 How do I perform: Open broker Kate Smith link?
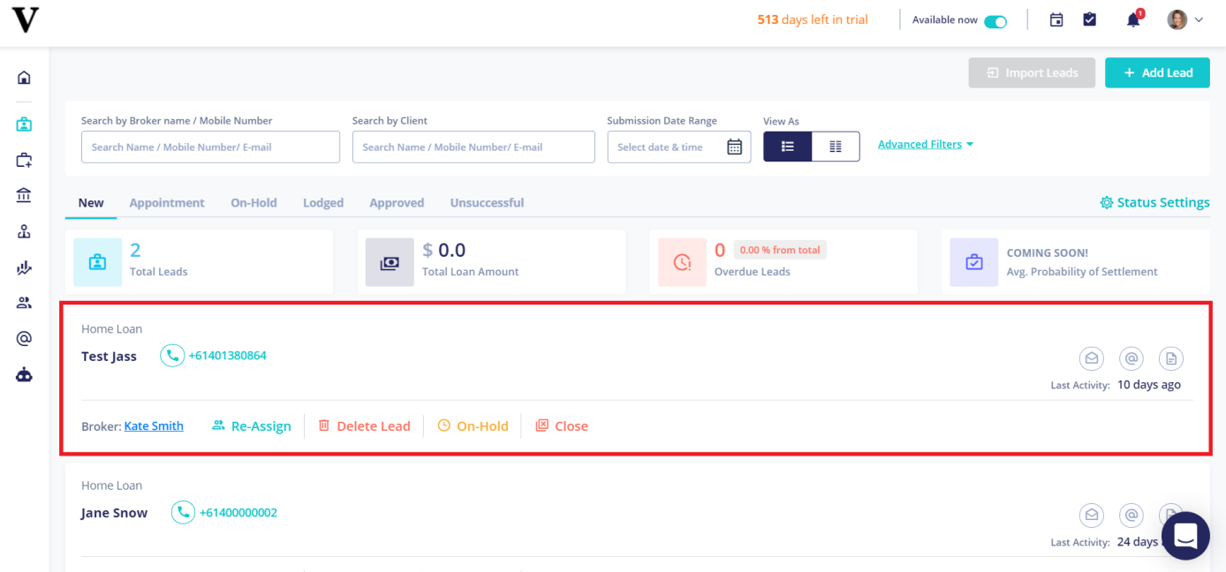pos(154,425)
